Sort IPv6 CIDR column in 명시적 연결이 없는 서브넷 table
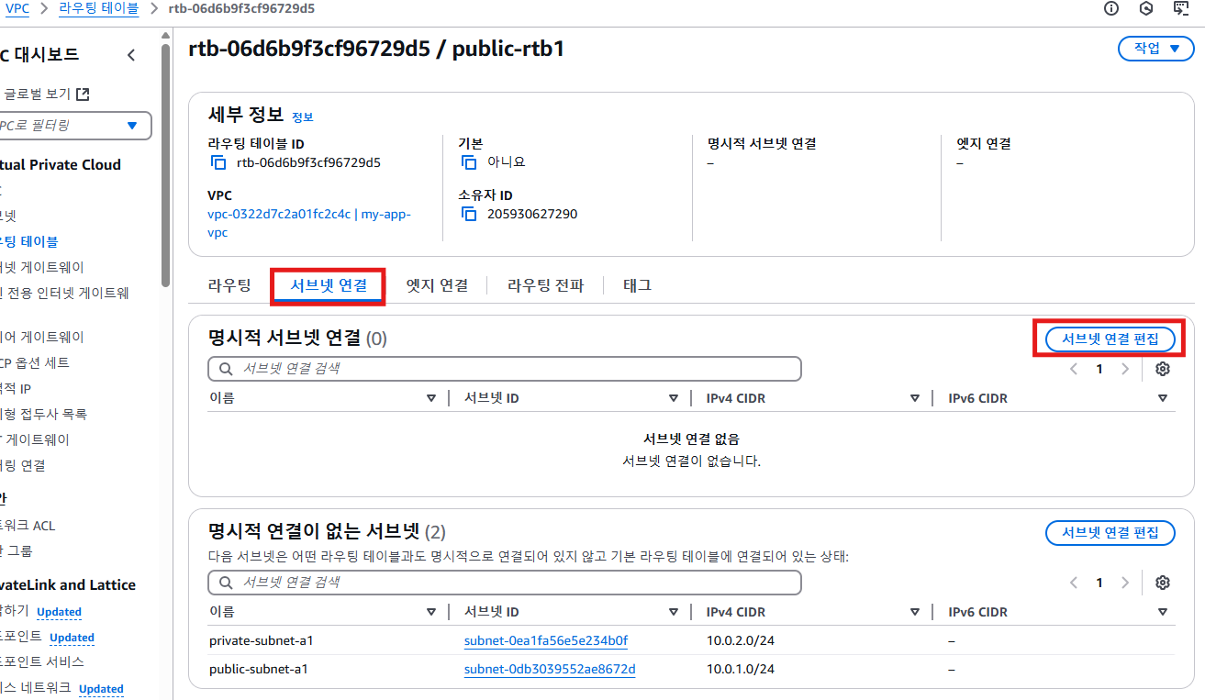The width and height of the screenshot is (1205, 700). pos(1163,612)
